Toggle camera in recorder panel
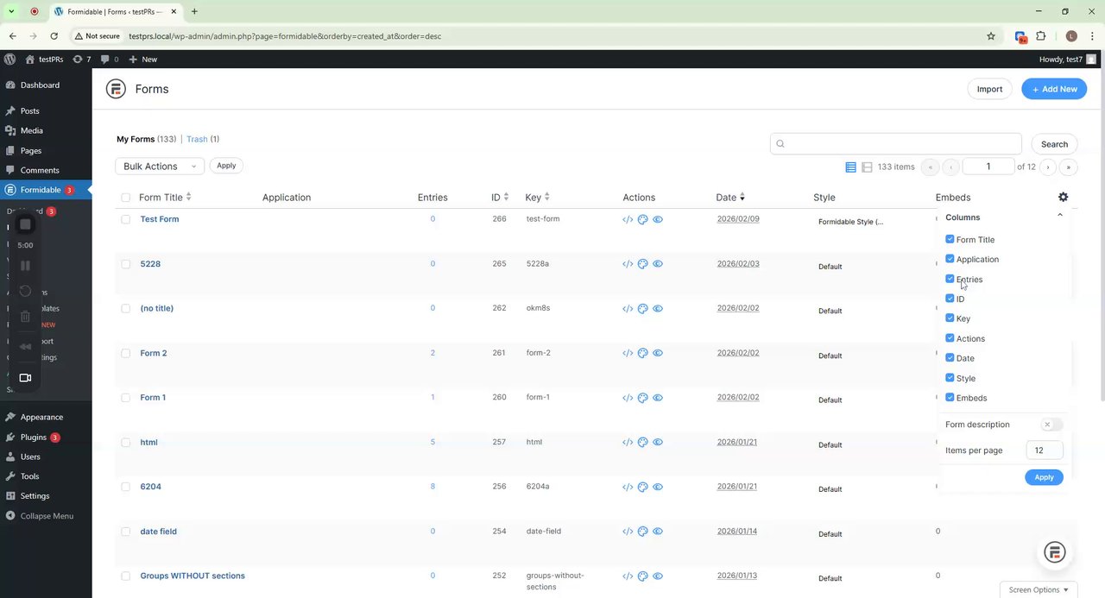Screen dimensions: 1105x598 (25, 378)
